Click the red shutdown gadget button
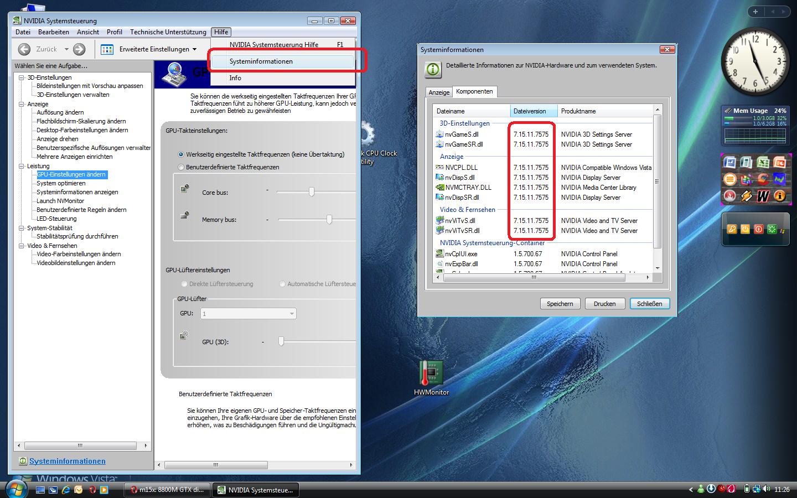797x498 pixels. 758,229
